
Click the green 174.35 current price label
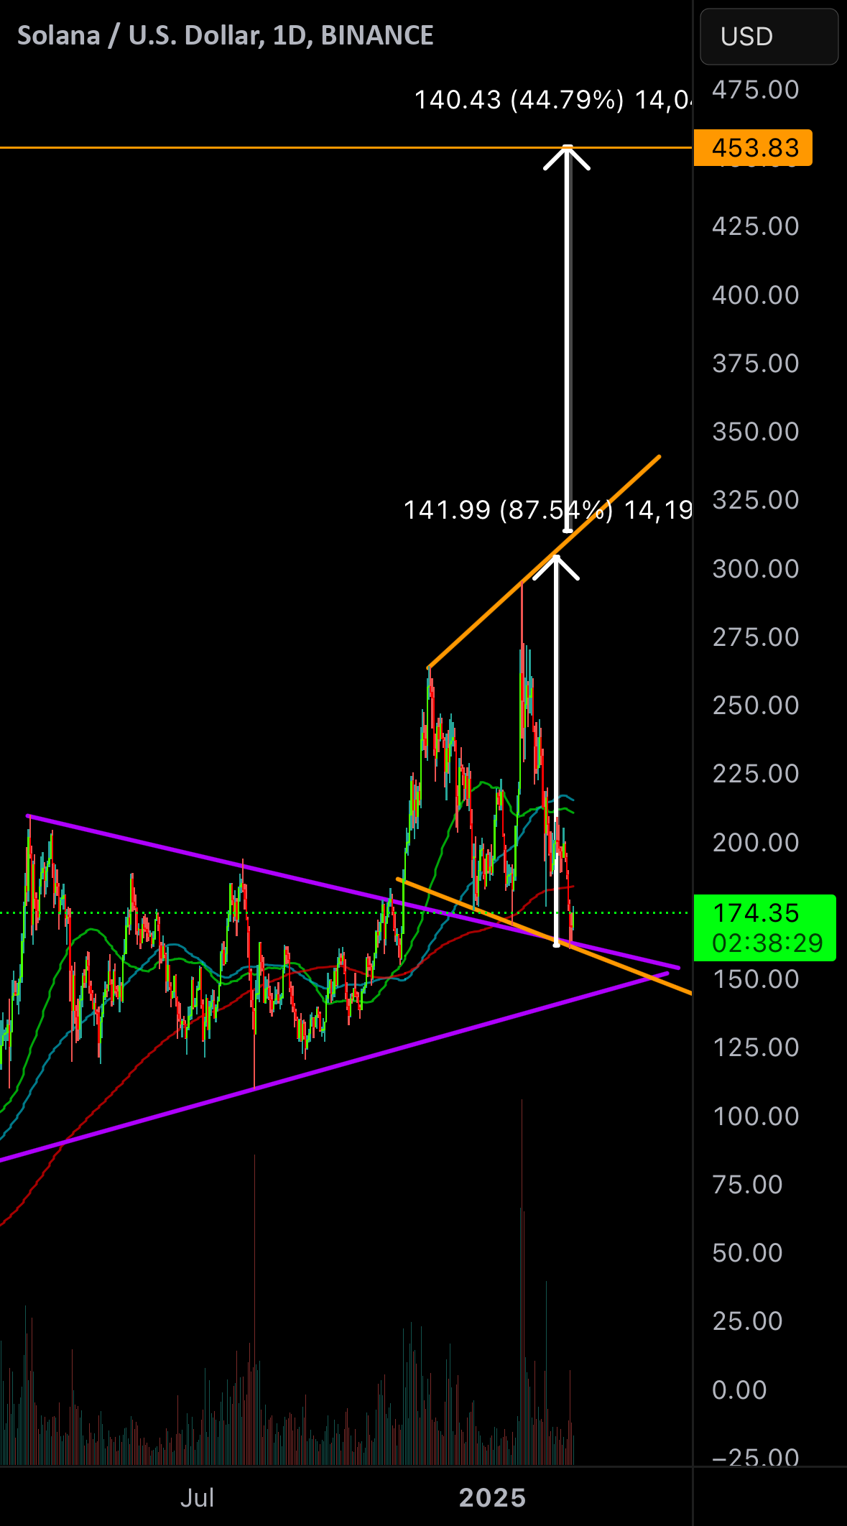click(764, 928)
